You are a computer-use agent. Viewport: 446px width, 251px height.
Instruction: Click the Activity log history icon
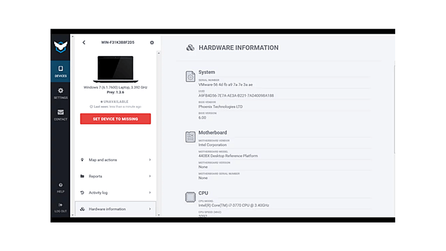82,193
